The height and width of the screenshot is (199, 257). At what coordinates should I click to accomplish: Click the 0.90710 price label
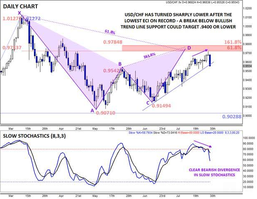106,113
